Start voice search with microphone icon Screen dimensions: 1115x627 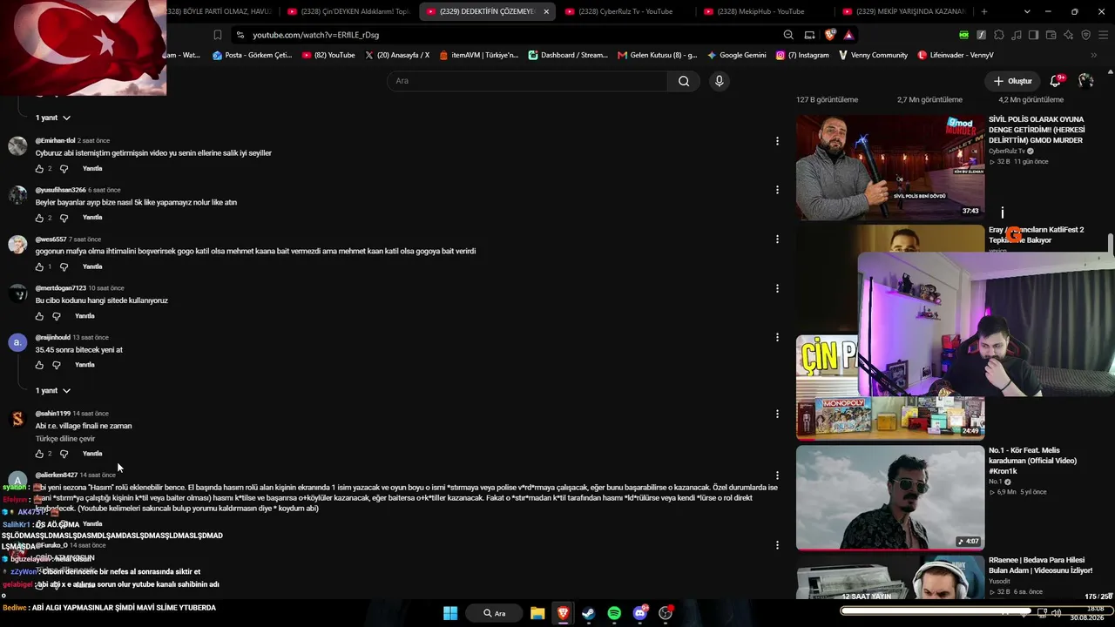click(719, 81)
